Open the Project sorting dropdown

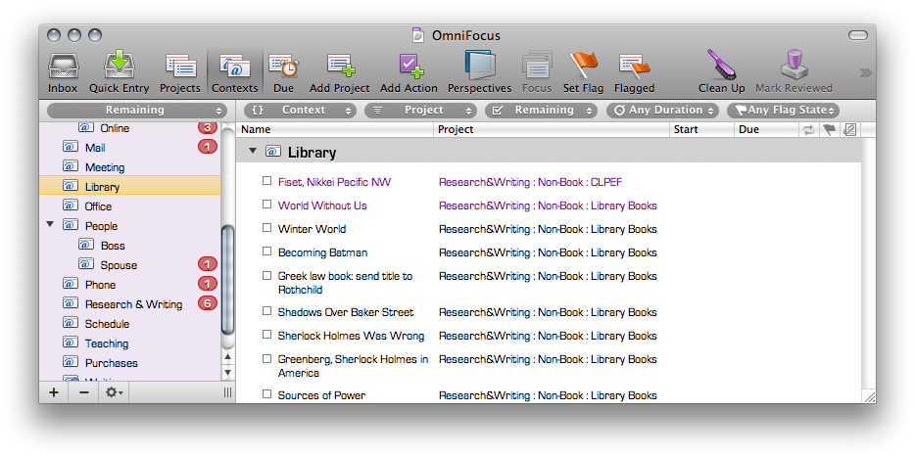pyautogui.click(x=420, y=111)
